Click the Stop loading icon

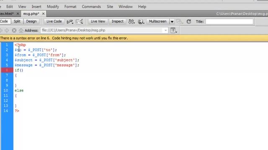click(x=14, y=30)
